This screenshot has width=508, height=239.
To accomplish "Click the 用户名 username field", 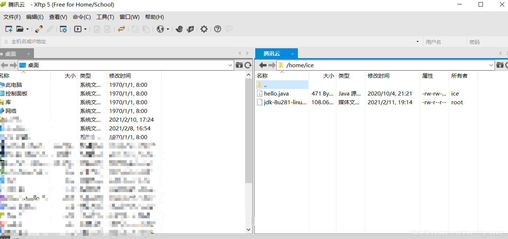I will (445, 42).
